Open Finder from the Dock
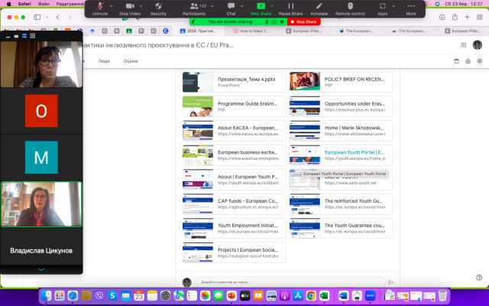Viewport: 489px width, 306px height. click(x=46, y=295)
